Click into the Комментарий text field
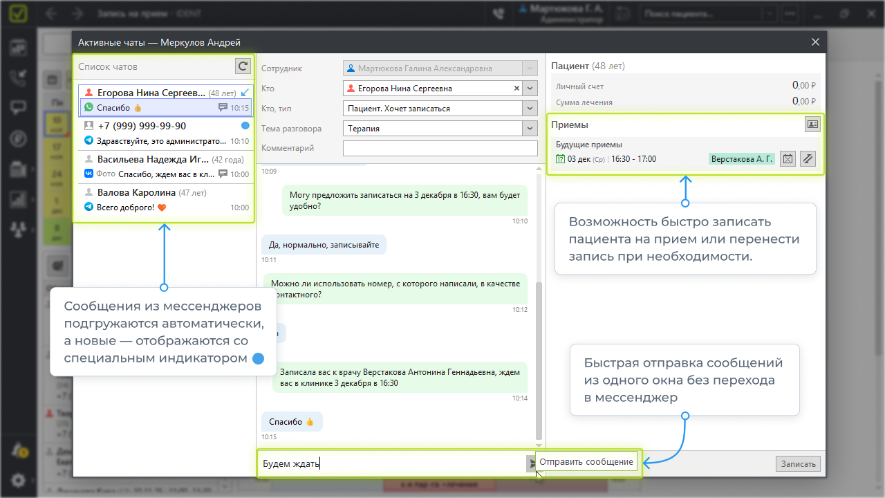885x498 pixels. tap(440, 148)
